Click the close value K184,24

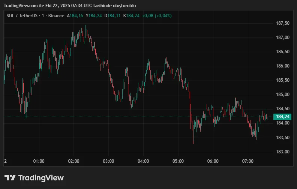(131, 16)
